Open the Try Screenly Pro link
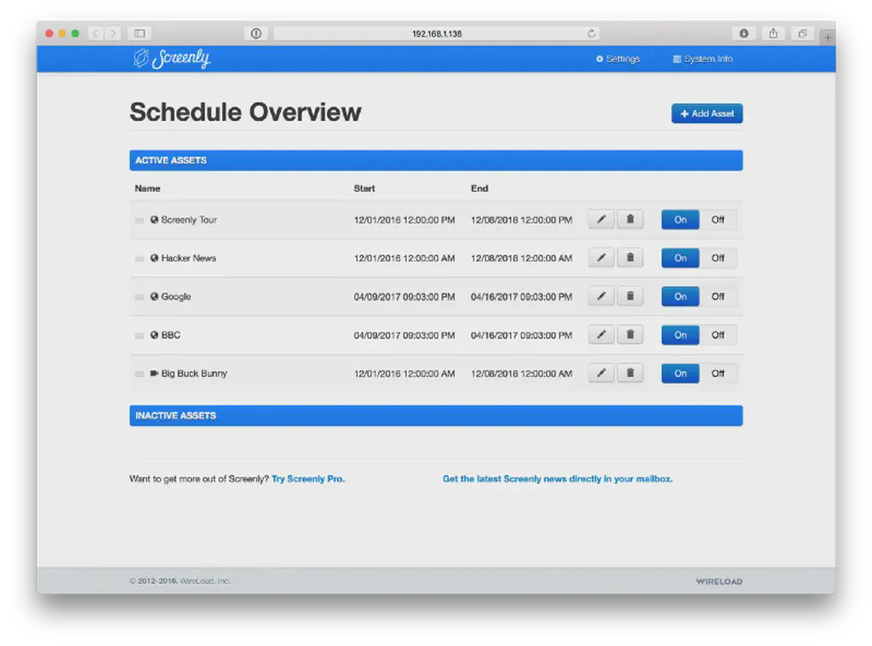872x646 pixels. click(308, 478)
